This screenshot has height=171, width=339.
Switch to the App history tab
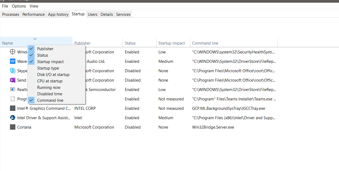pyautogui.click(x=58, y=14)
